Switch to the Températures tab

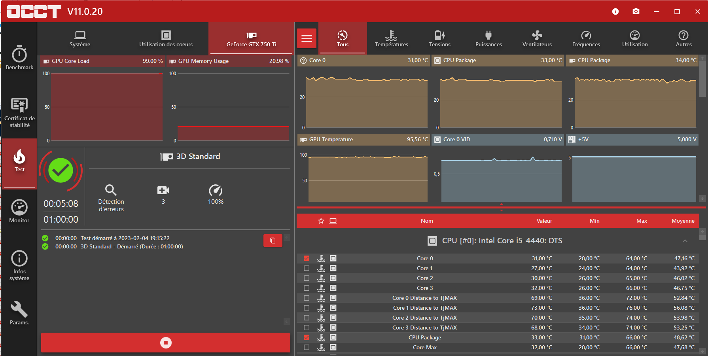tap(391, 39)
